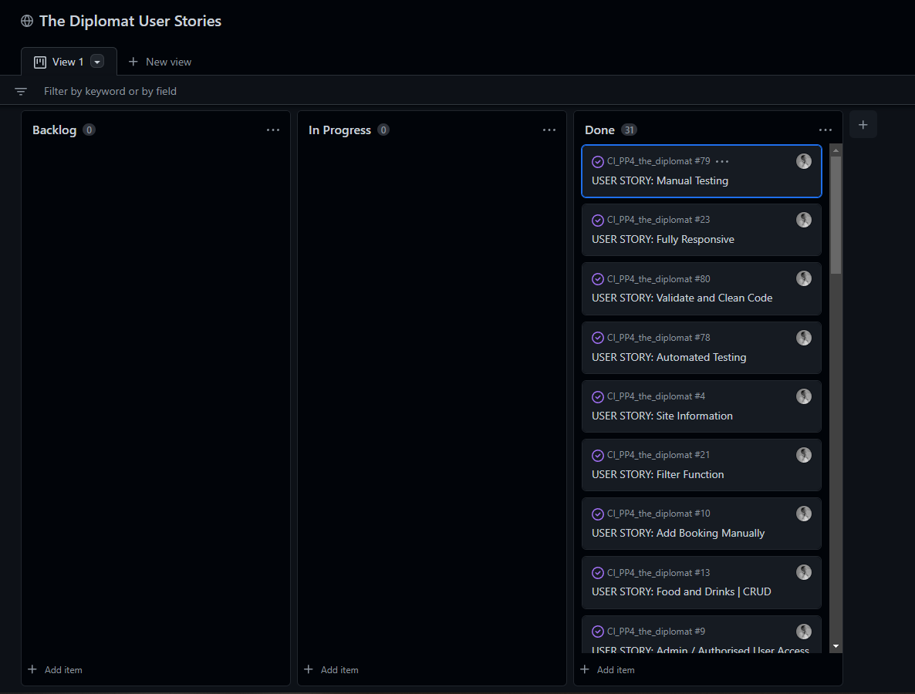The image size is (915, 694).
Task: Click the closed status icon on issue #13
Action: pyautogui.click(x=598, y=573)
